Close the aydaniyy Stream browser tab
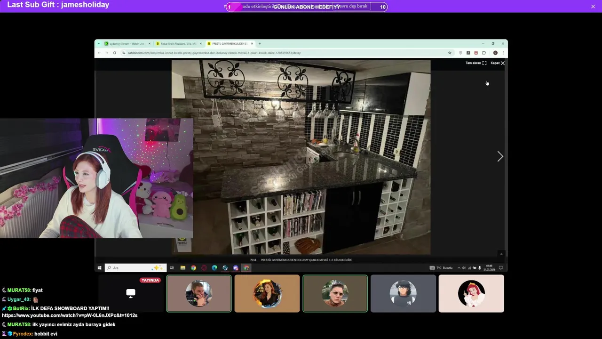The height and width of the screenshot is (339, 602). click(149, 44)
